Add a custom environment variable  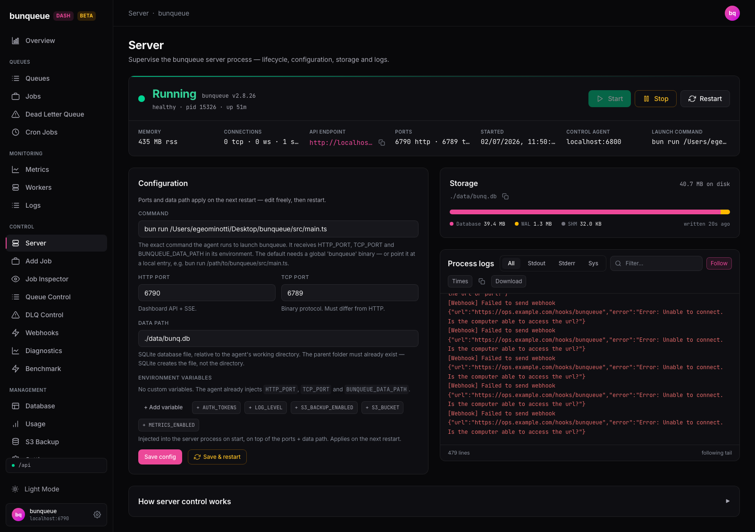[x=163, y=407]
